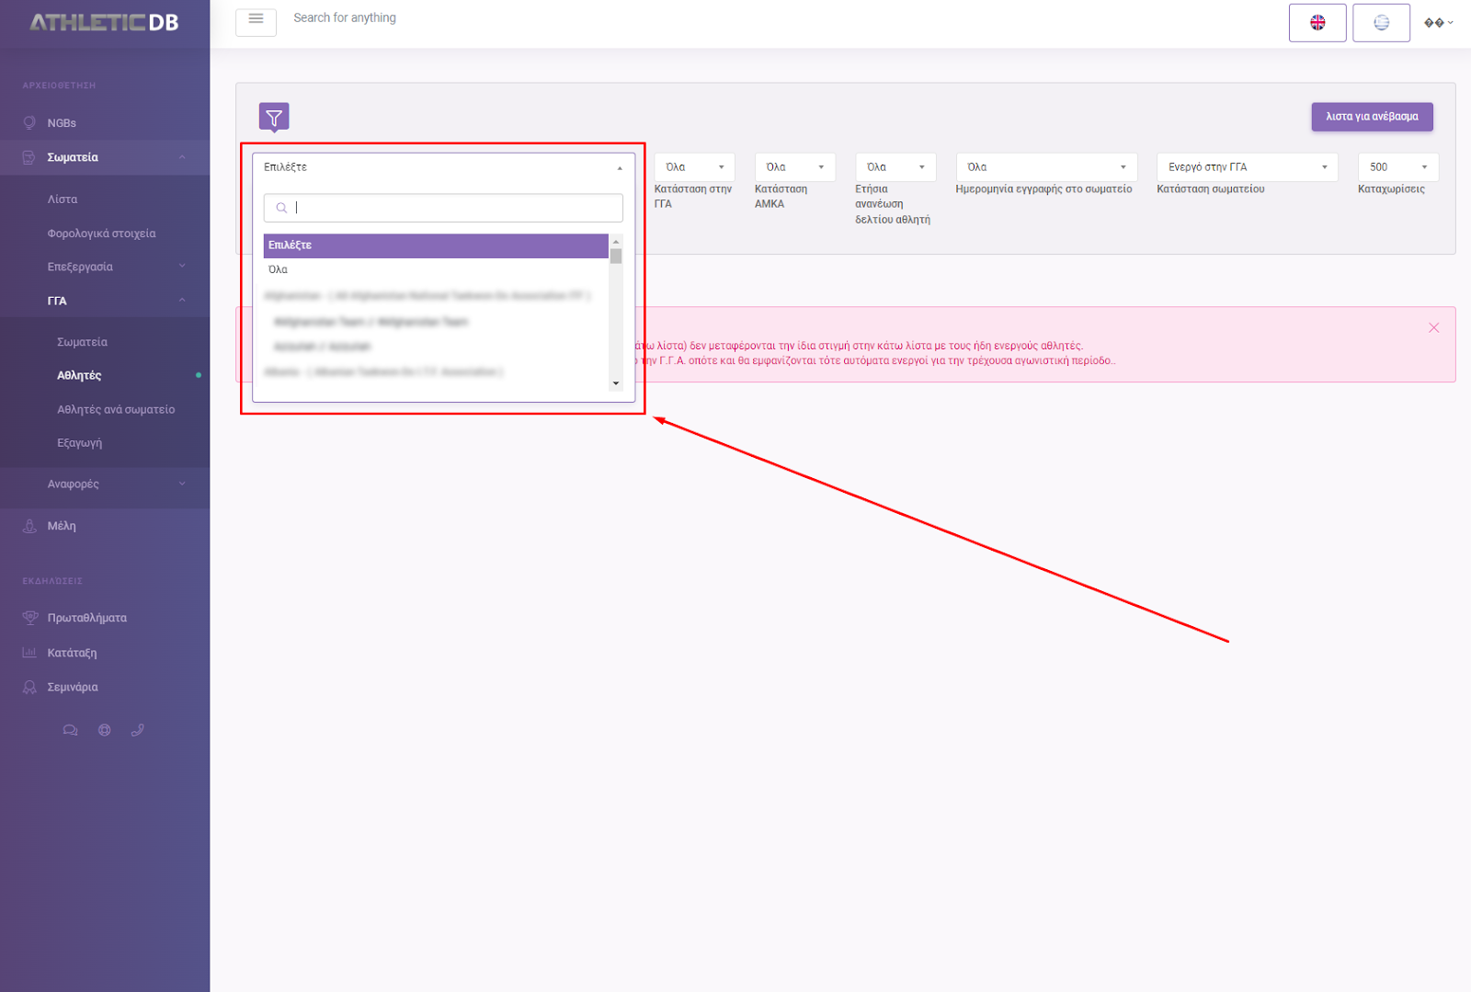The height and width of the screenshot is (992, 1471).
Task: Collapse the Επιλέξτε club dropdown
Action: coord(443,167)
